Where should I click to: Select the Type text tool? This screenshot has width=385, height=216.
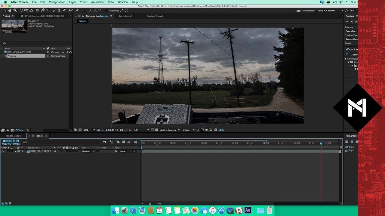48,10
